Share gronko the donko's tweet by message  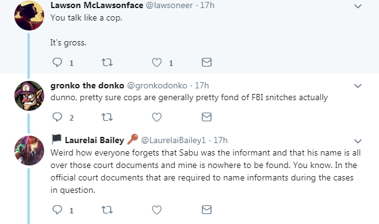(x=207, y=117)
